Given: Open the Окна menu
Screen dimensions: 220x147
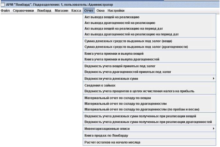Looking at the screenshot, I should tap(100, 11).
